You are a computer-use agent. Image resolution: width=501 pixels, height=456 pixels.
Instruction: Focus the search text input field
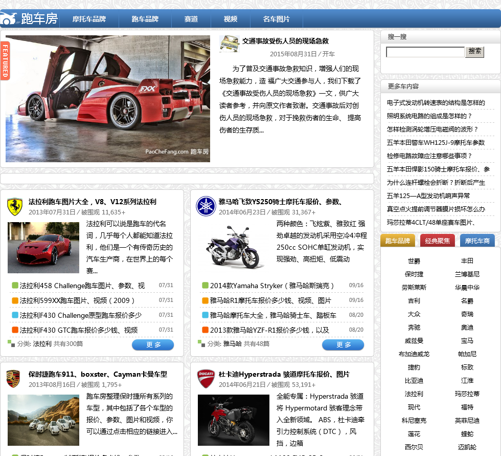click(x=425, y=52)
